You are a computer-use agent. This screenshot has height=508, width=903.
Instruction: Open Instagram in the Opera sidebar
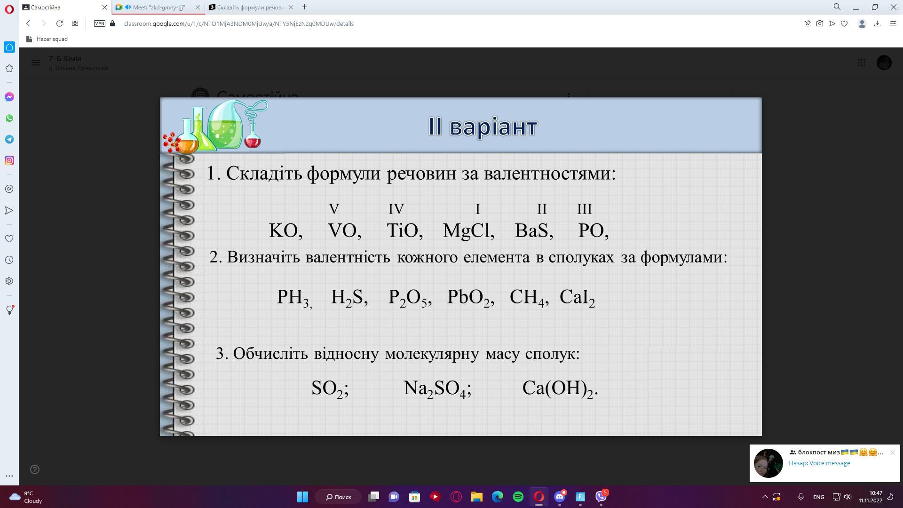coord(9,160)
